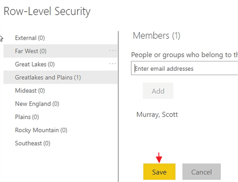Screen dimensions: 238x182
Task: Select the Southeast (0) role
Action: click(60, 143)
